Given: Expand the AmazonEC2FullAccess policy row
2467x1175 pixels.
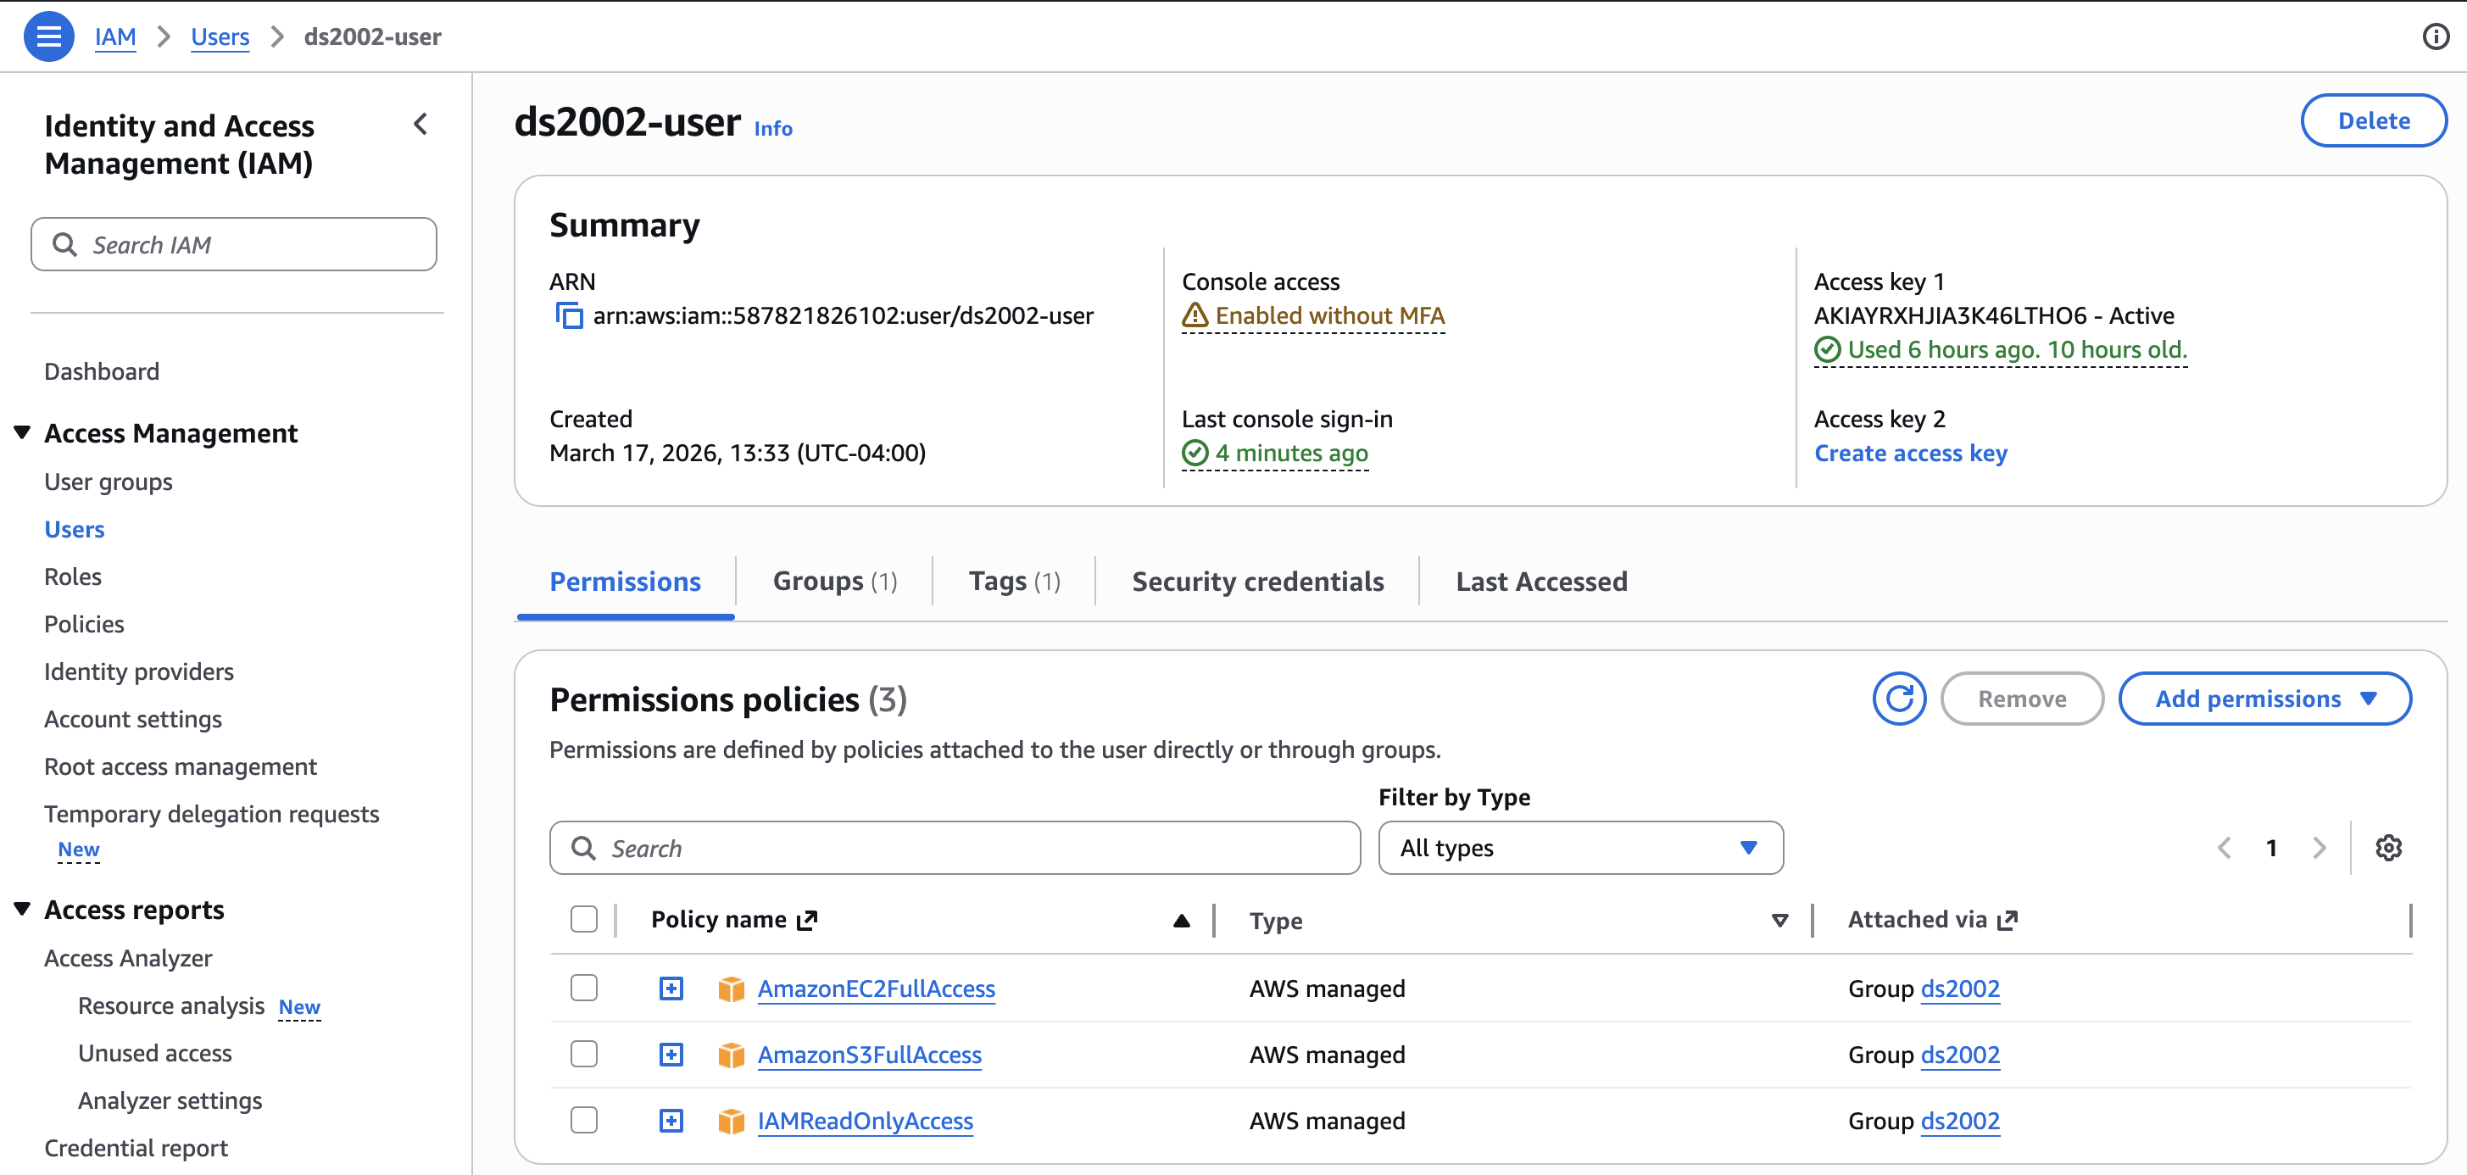Looking at the screenshot, I should pos(671,988).
